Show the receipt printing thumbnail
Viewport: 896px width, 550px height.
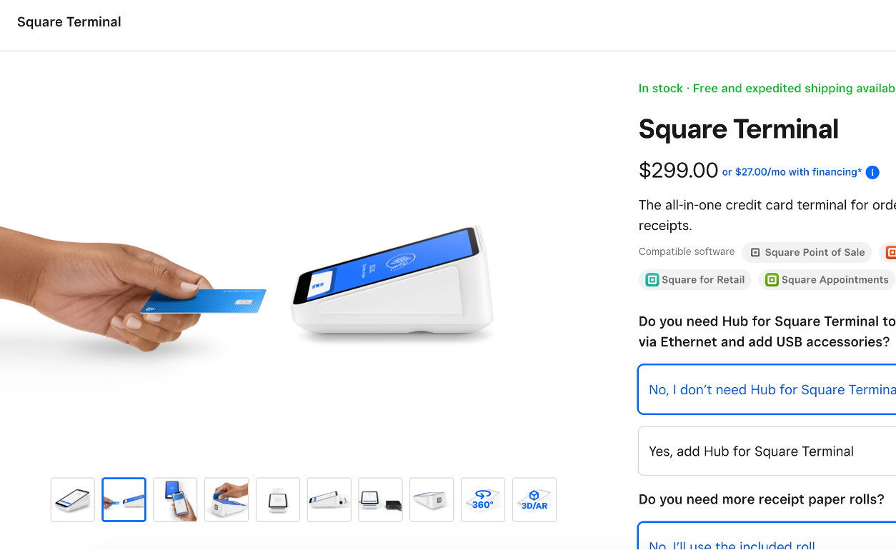point(278,499)
